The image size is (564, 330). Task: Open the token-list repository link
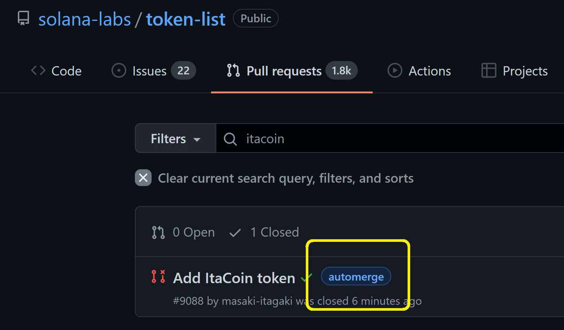pyautogui.click(x=186, y=19)
